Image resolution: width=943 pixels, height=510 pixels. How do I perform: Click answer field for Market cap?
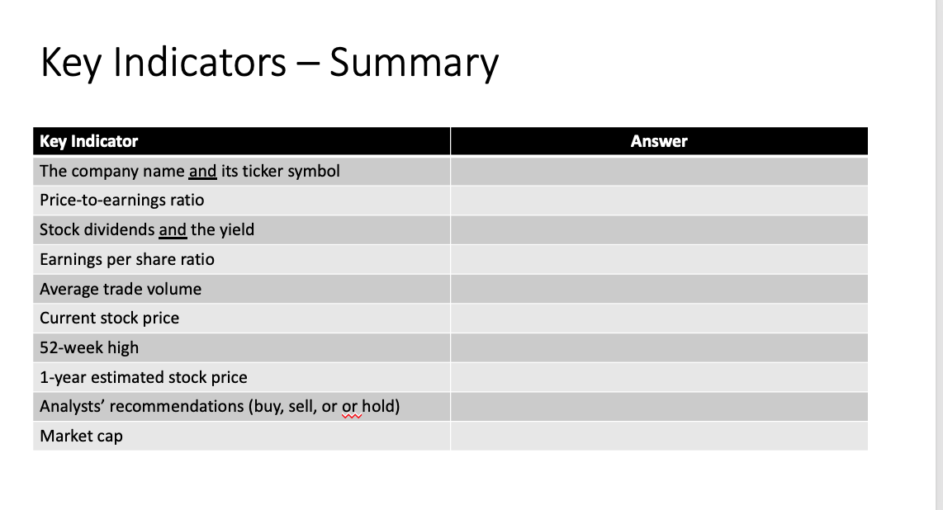659,436
